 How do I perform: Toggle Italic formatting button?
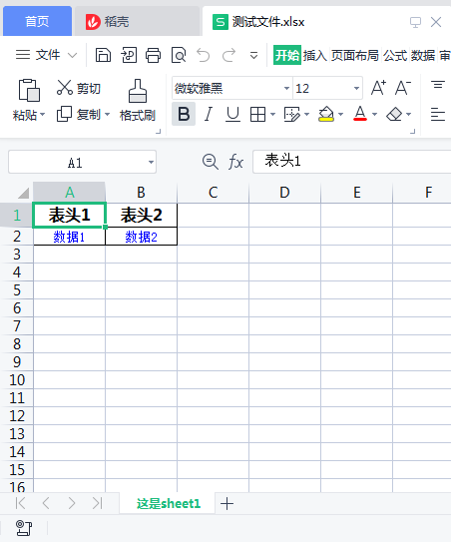[209, 114]
